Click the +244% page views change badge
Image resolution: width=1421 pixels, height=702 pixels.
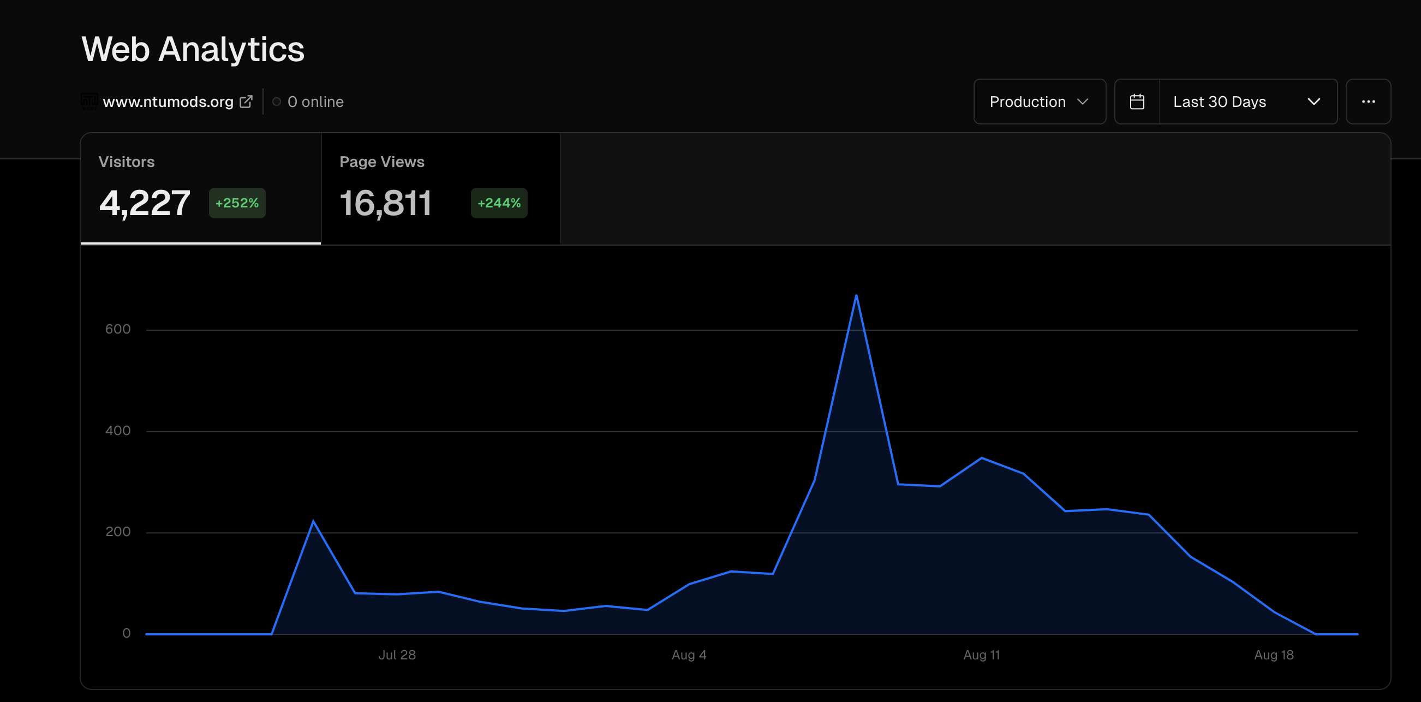pos(499,203)
